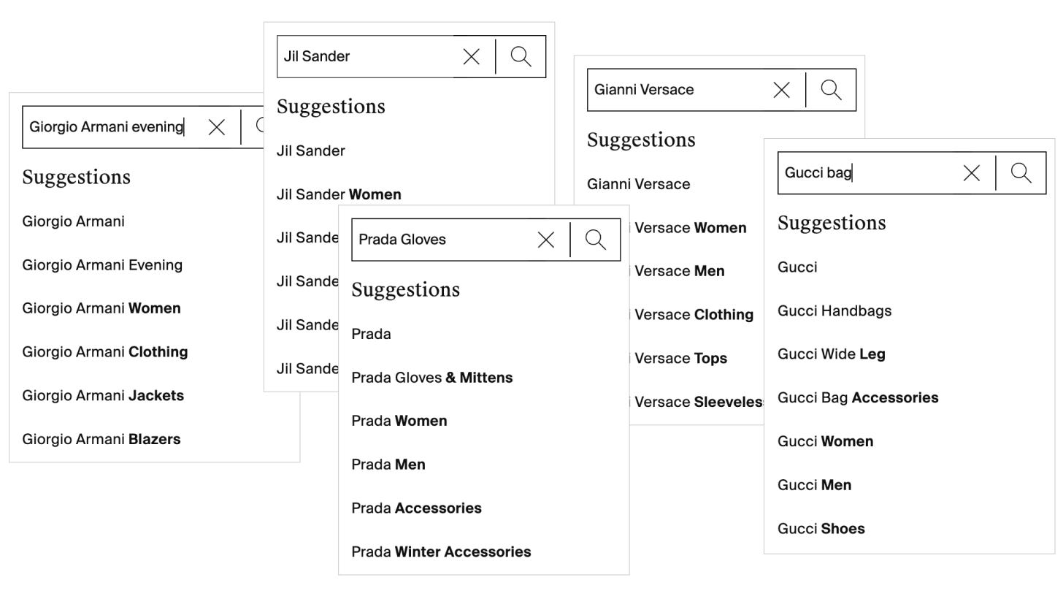Clear the Jil Sander search field
The width and height of the screenshot is (1063, 599).
point(471,57)
